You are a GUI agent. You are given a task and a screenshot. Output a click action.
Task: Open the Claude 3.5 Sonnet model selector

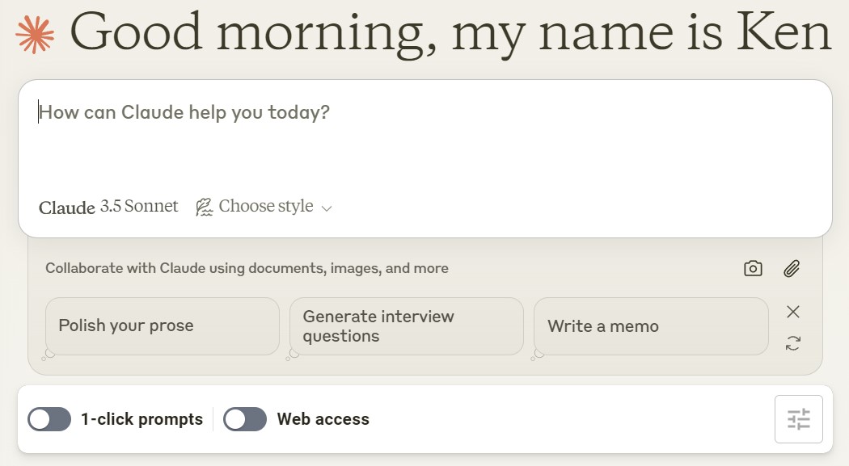[108, 207]
